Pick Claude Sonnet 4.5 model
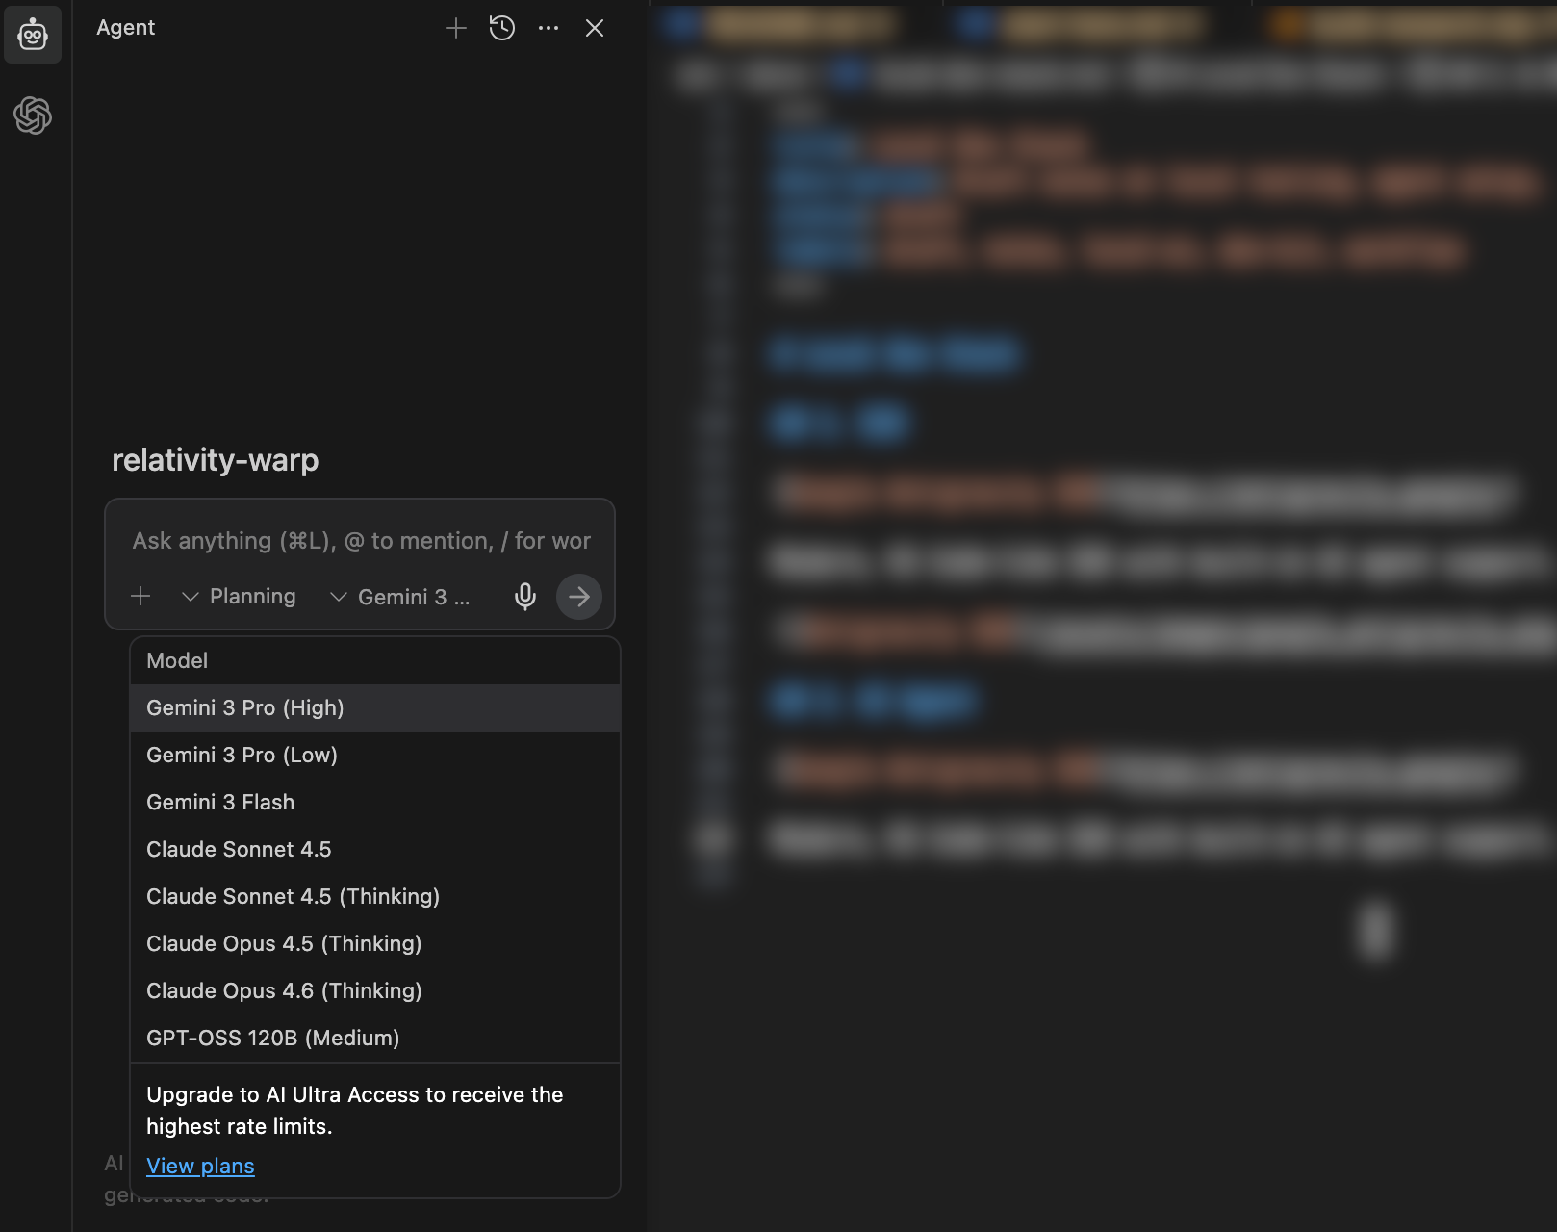The height and width of the screenshot is (1232, 1557). pyautogui.click(x=239, y=850)
